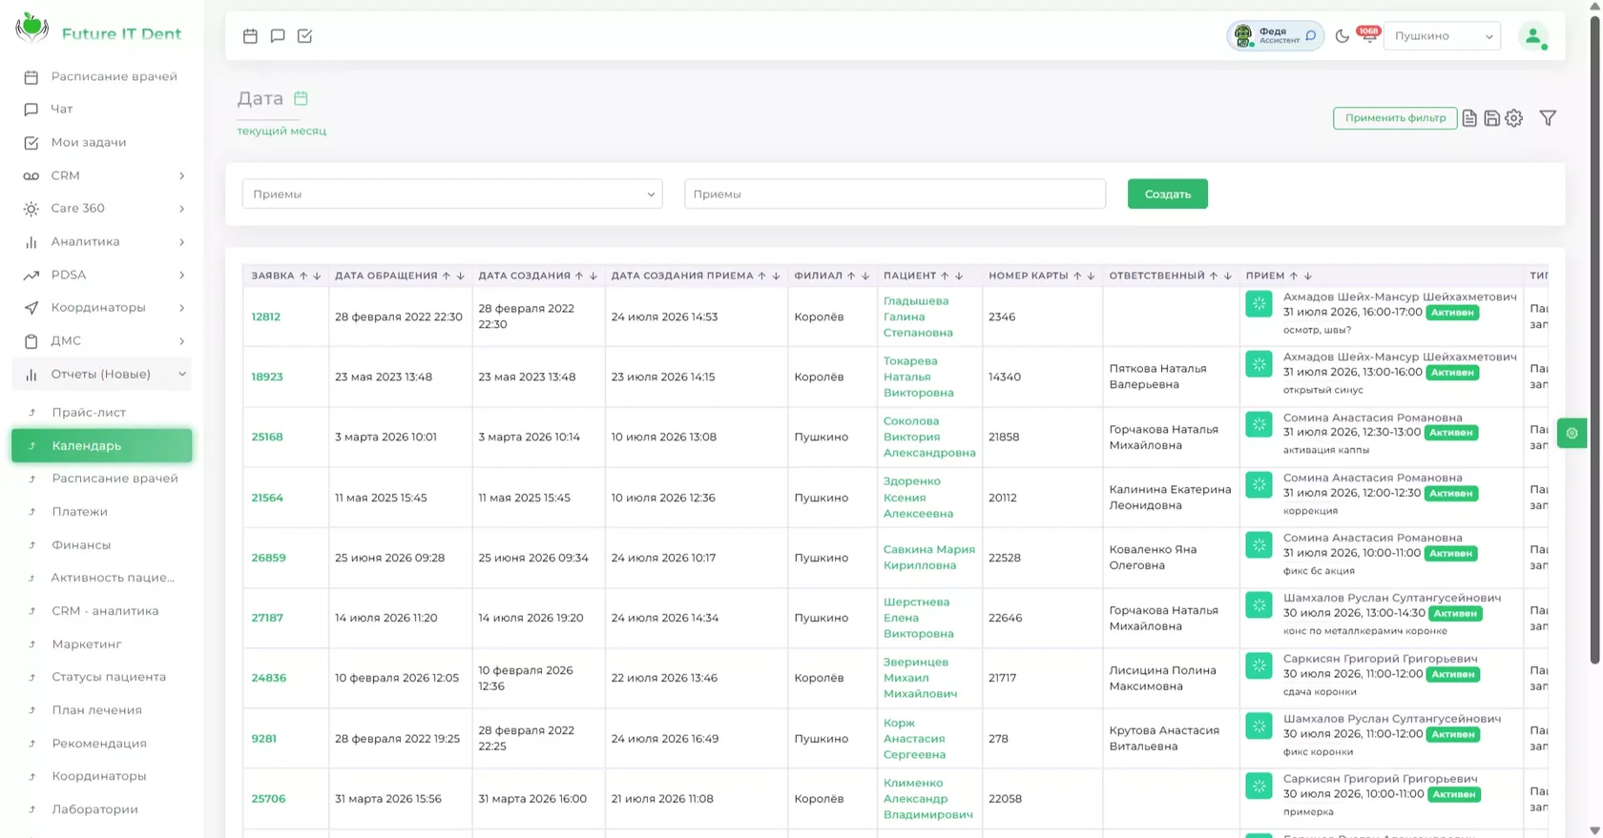Viewport: 1603px width, 838px height.
Task: Open the date picker icon beside Дата
Action: pyautogui.click(x=301, y=98)
